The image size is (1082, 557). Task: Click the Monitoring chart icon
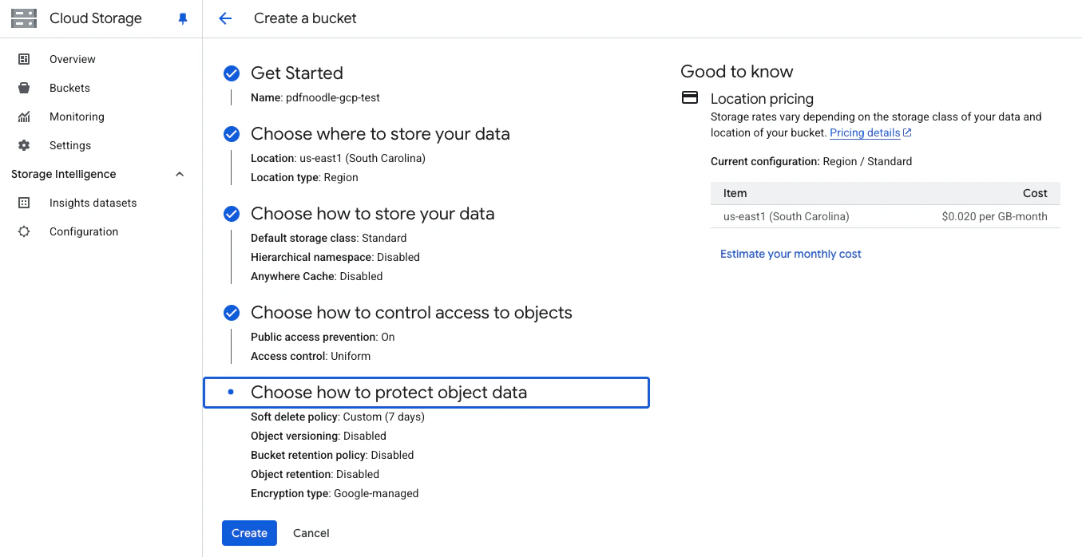(x=24, y=117)
